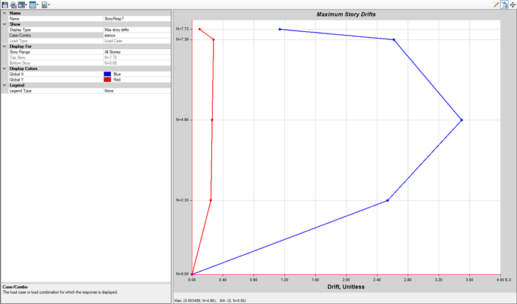Open the table icon dropdown arrow
This screenshot has width=517, height=304.
37,4
